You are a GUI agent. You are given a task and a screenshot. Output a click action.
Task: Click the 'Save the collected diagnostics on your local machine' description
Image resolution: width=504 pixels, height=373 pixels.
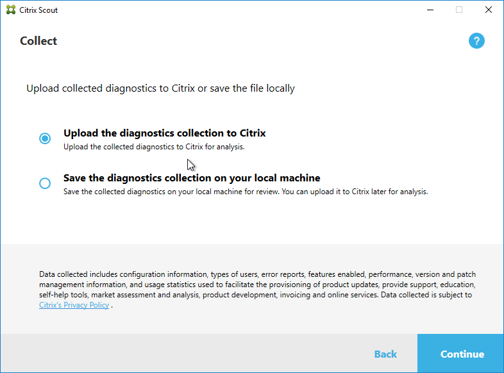tap(245, 192)
